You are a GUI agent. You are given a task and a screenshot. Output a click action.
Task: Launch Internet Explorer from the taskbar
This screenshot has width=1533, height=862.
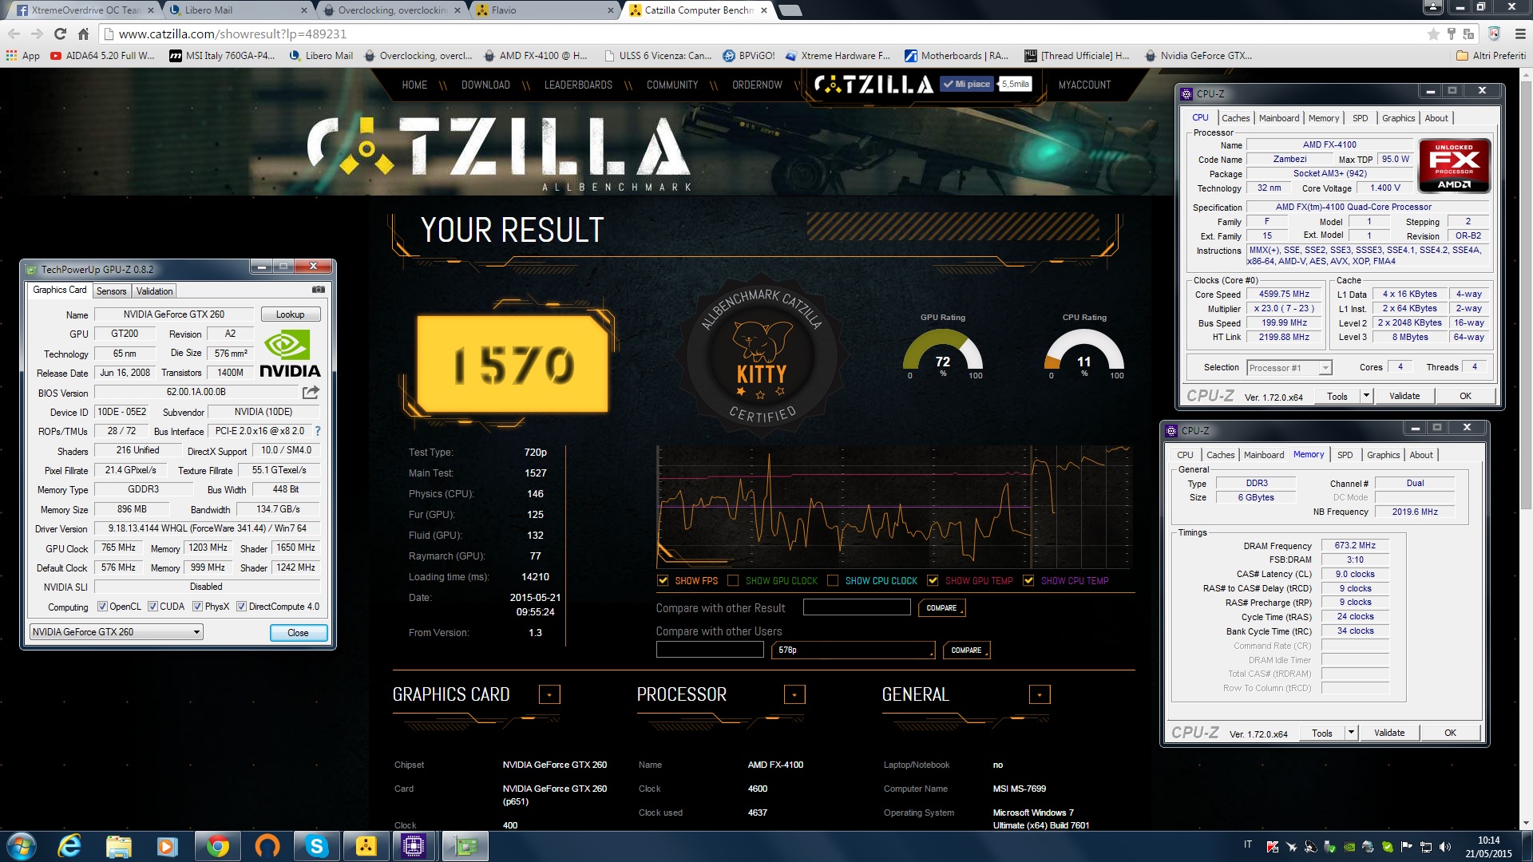pyautogui.click(x=70, y=846)
